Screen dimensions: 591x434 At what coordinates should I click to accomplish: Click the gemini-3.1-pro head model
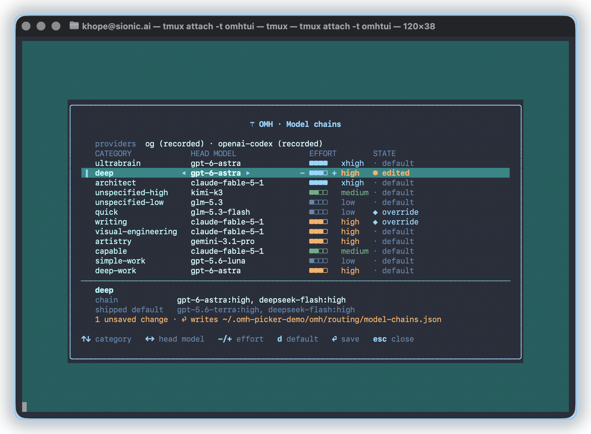[x=223, y=241]
